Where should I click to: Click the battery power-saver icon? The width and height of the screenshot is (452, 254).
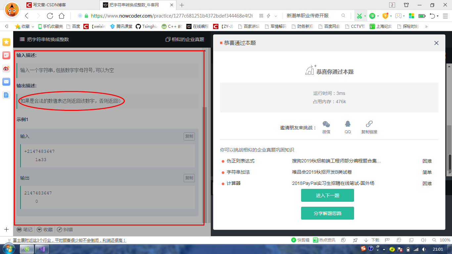click(421, 16)
